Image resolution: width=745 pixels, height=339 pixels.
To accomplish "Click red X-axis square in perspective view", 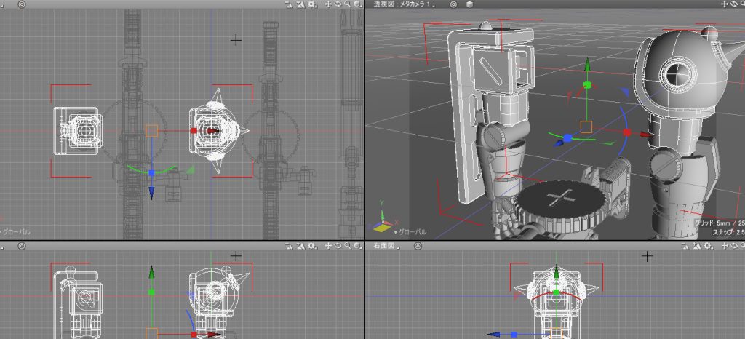I will pos(626,133).
